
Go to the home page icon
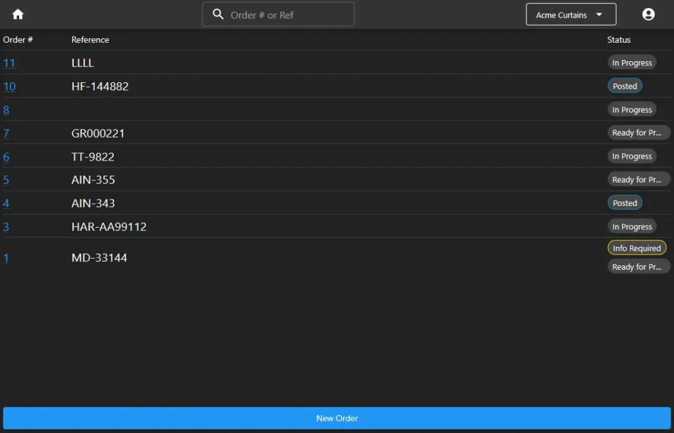18,14
